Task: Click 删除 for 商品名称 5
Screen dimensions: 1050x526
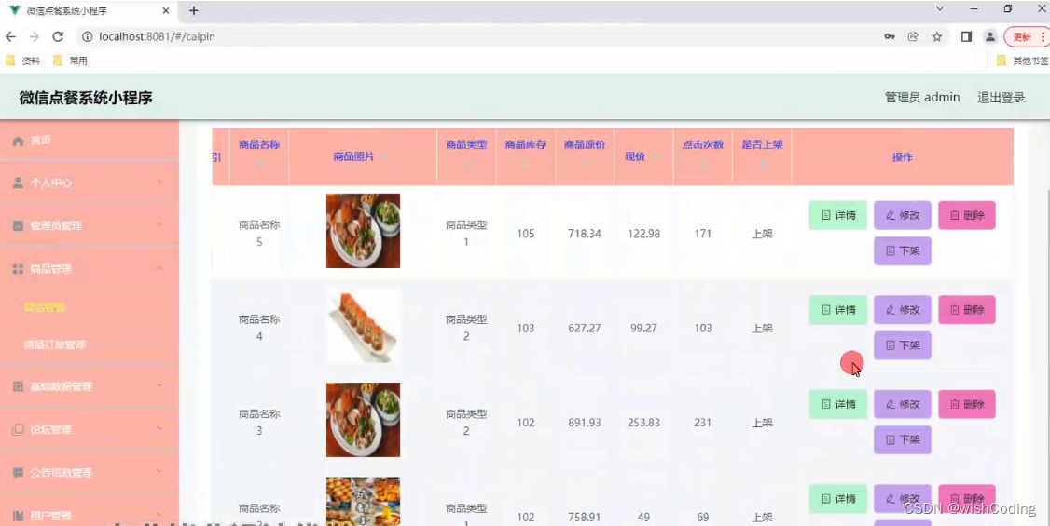Action: (967, 215)
